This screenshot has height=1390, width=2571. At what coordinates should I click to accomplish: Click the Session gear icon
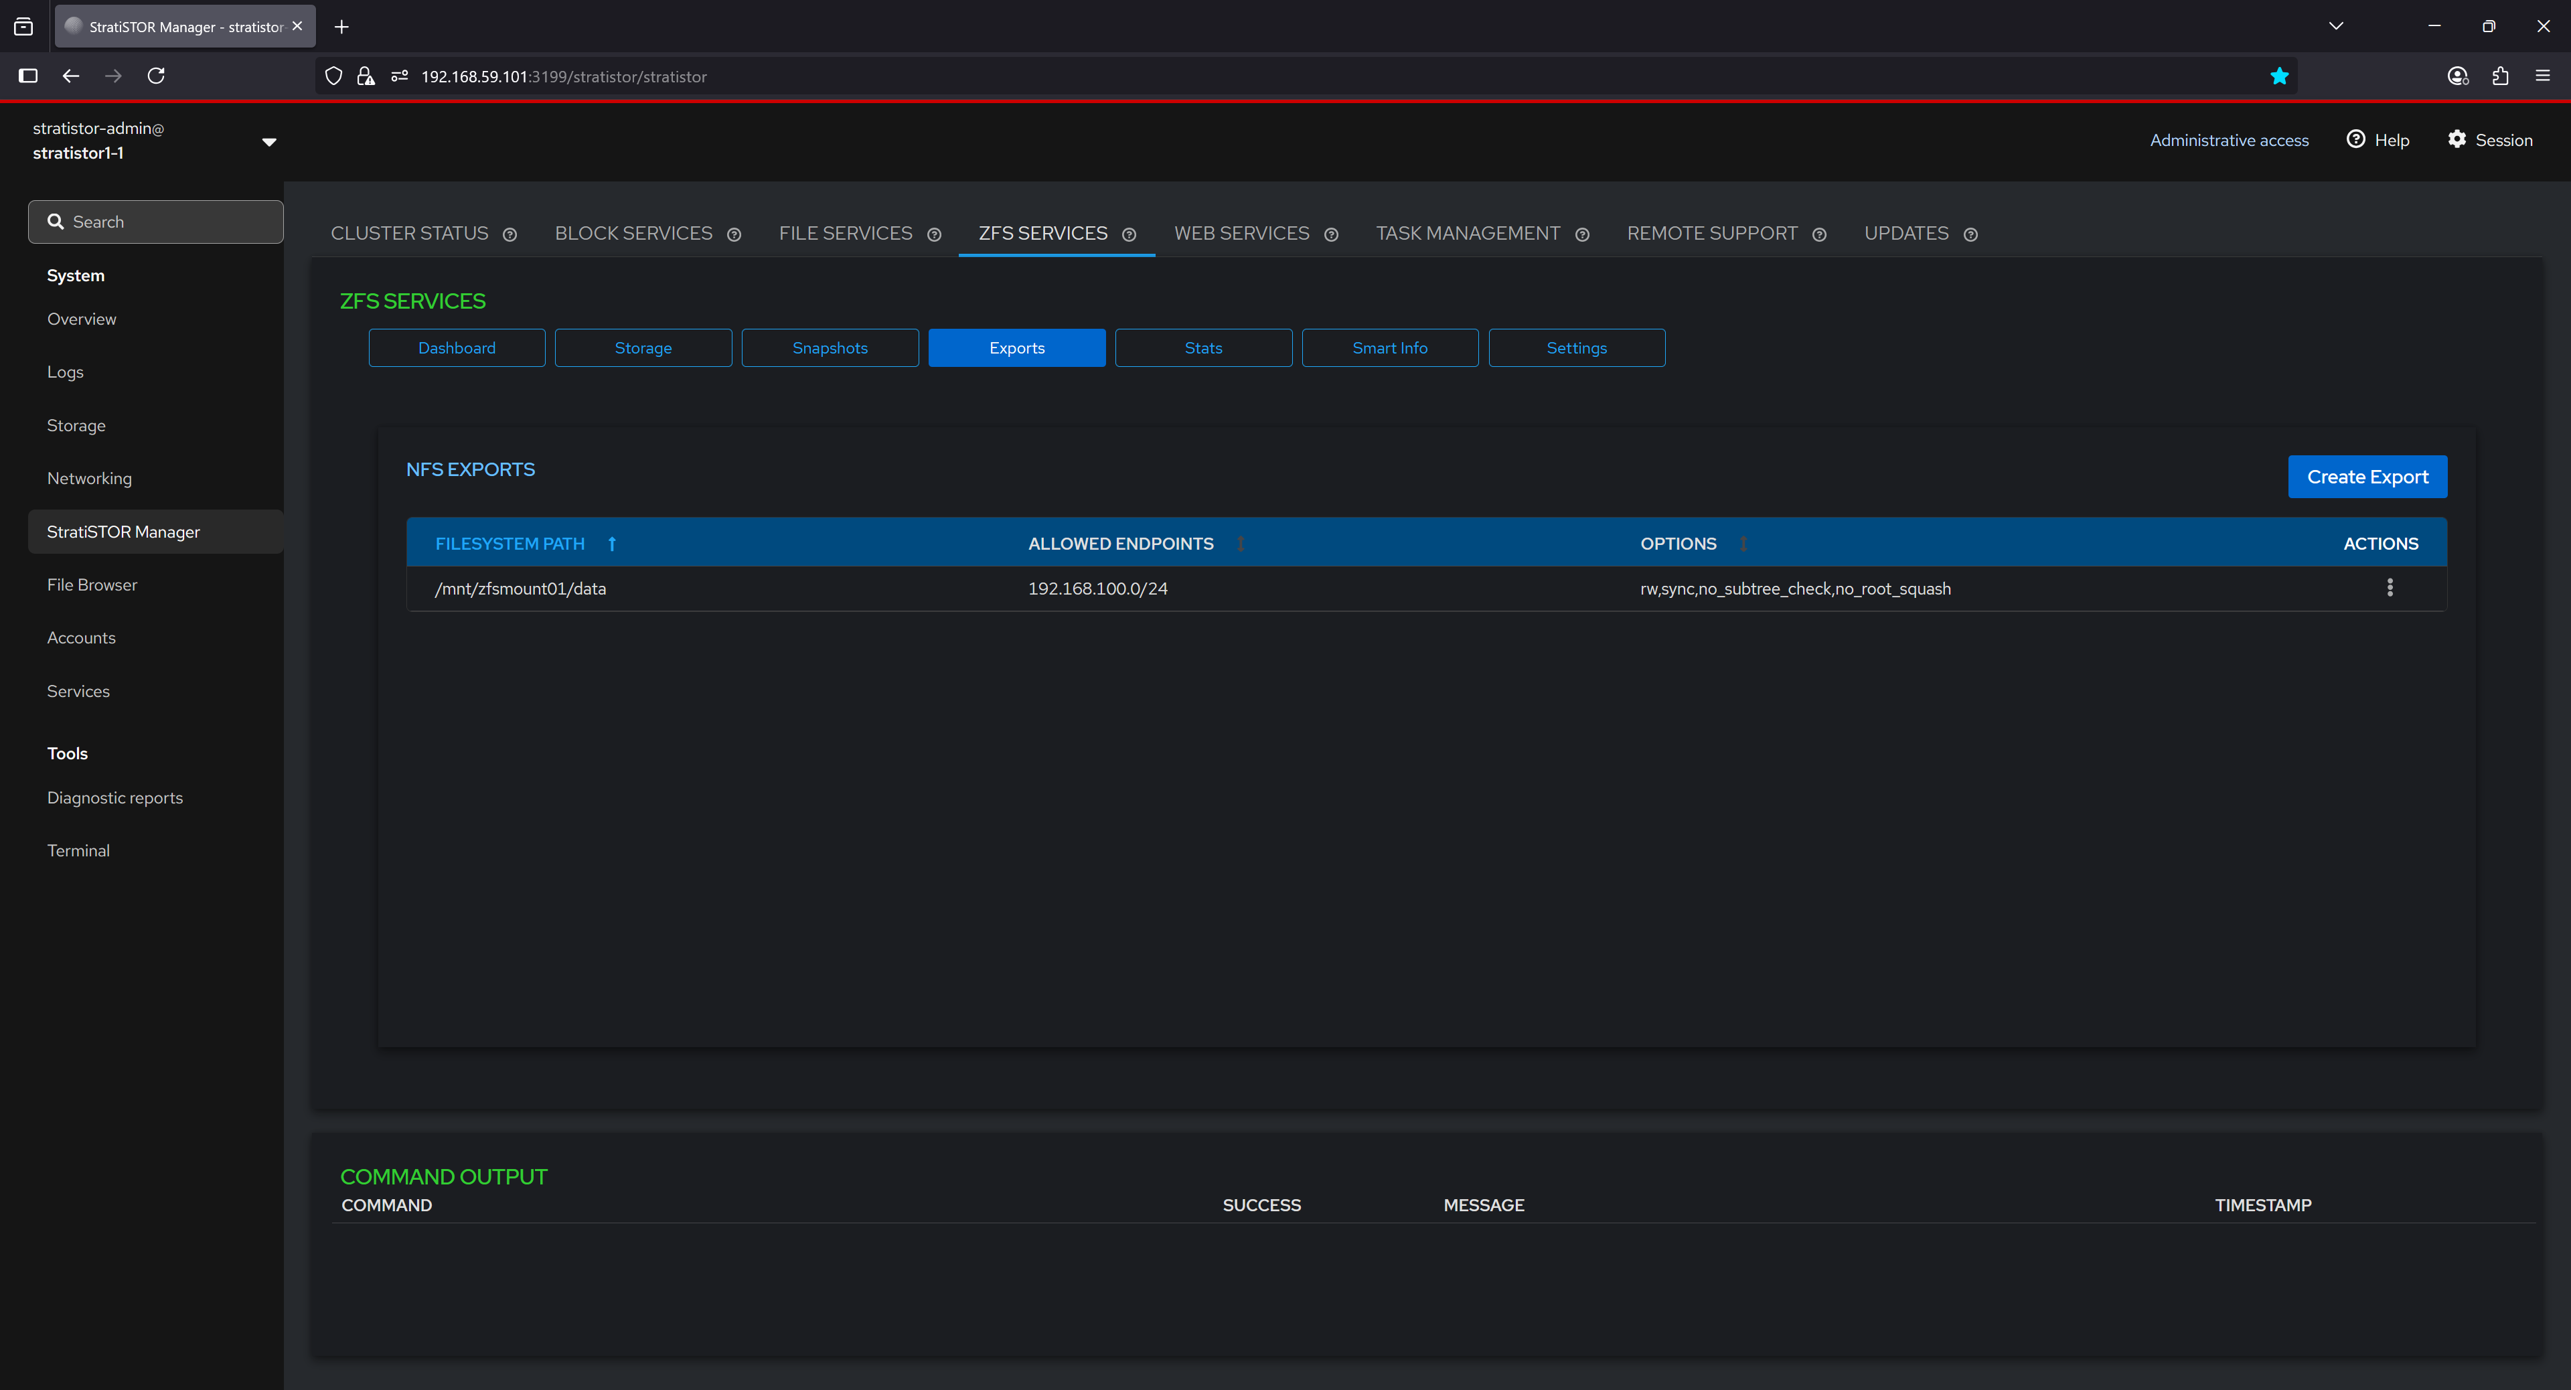click(2457, 140)
